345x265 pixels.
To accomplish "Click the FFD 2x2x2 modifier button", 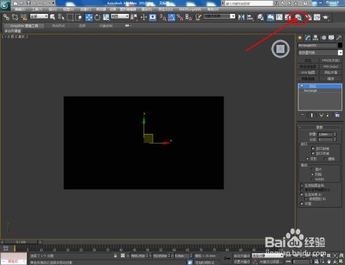I will (x=331, y=66).
